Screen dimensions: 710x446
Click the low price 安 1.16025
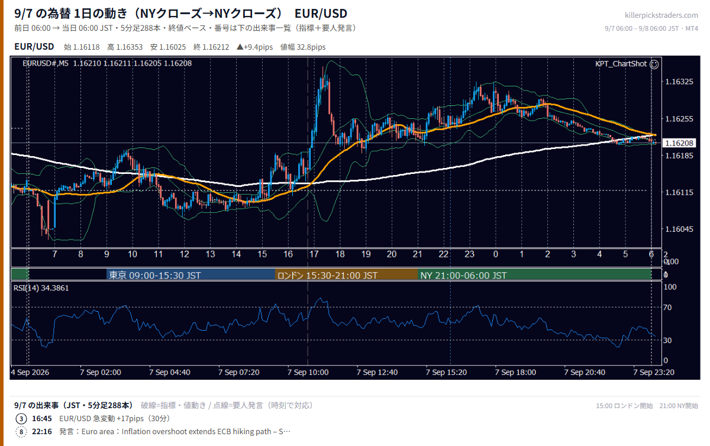click(x=168, y=47)
